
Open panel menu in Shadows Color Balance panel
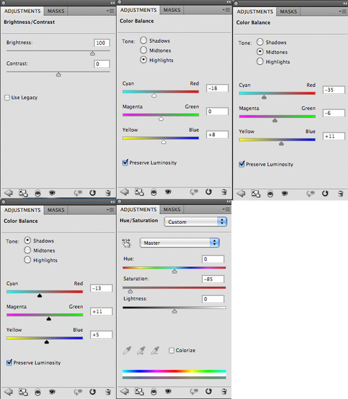(x=110, y=210)
